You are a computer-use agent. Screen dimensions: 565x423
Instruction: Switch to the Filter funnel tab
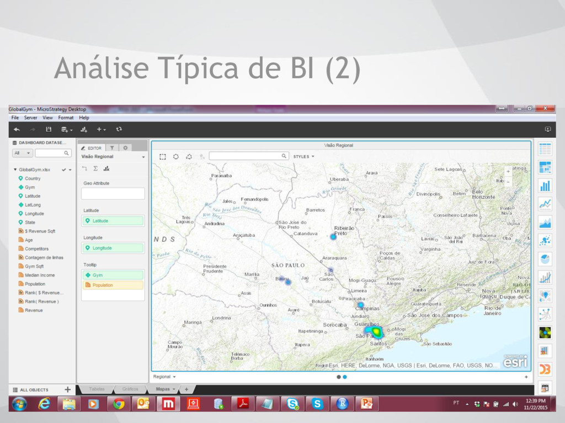tap(112, 148)
